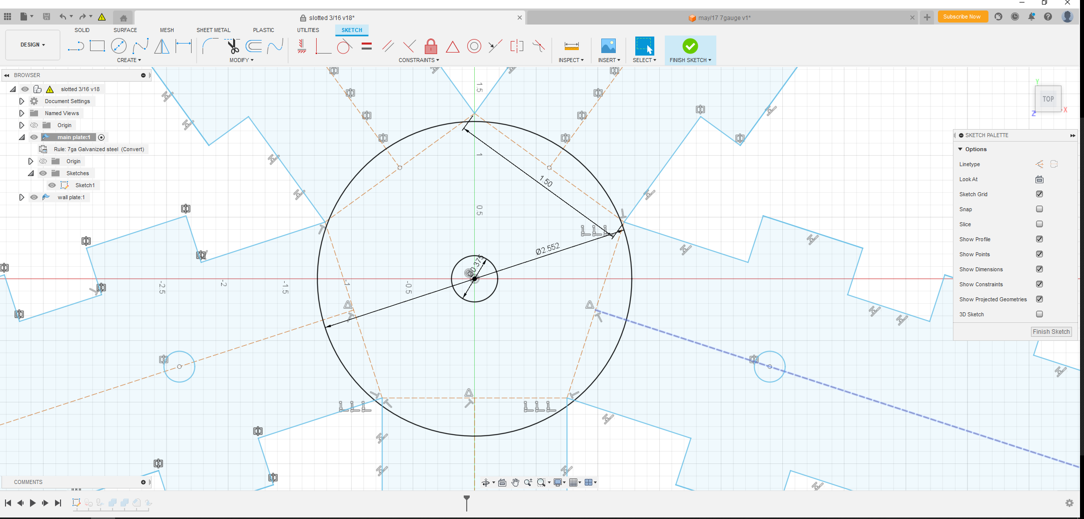The width and height of the screenshot is (1084, 519).
Task: Apply the Concentric constraint
Action: pyautogui.click(x=474, y=46)
